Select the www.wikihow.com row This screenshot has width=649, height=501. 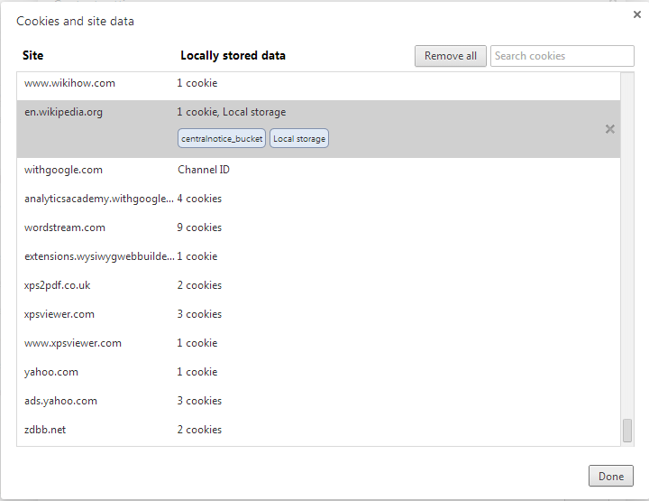pyautogui.click(x=318, y=86)
